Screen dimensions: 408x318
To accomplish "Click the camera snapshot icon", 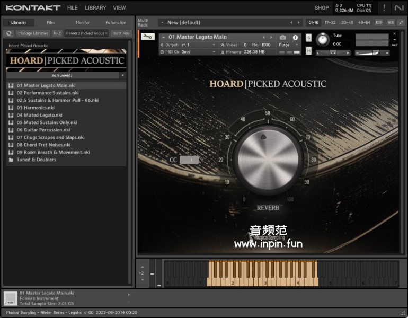I will coord(283,37).
